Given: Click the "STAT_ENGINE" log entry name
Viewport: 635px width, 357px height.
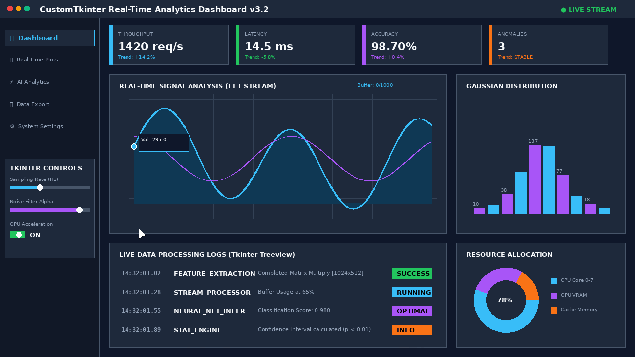Looking at the screenshot, I should [x=197, y=330].
